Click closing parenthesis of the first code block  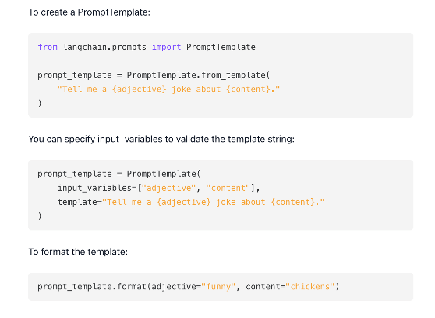[x=40, y=103]
